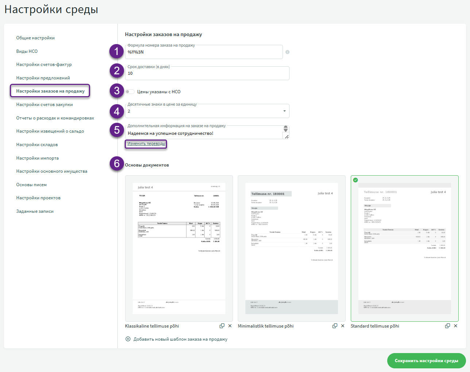This screenshot has width=470, height=372.
Task: Copy the Standard tellimuse põhi template
Action: [447, 326]
